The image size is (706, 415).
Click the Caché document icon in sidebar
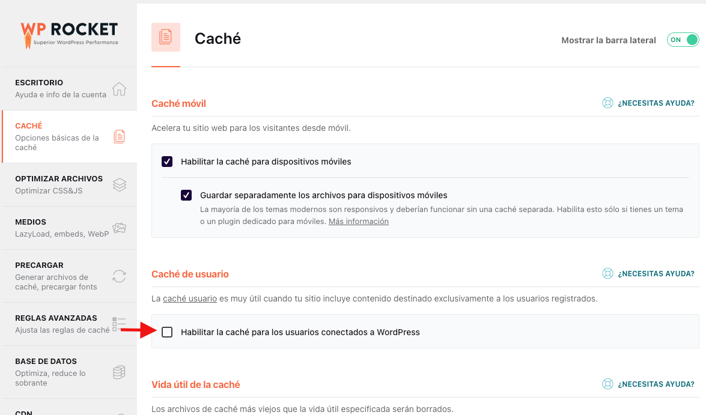[x=120, y=136]
